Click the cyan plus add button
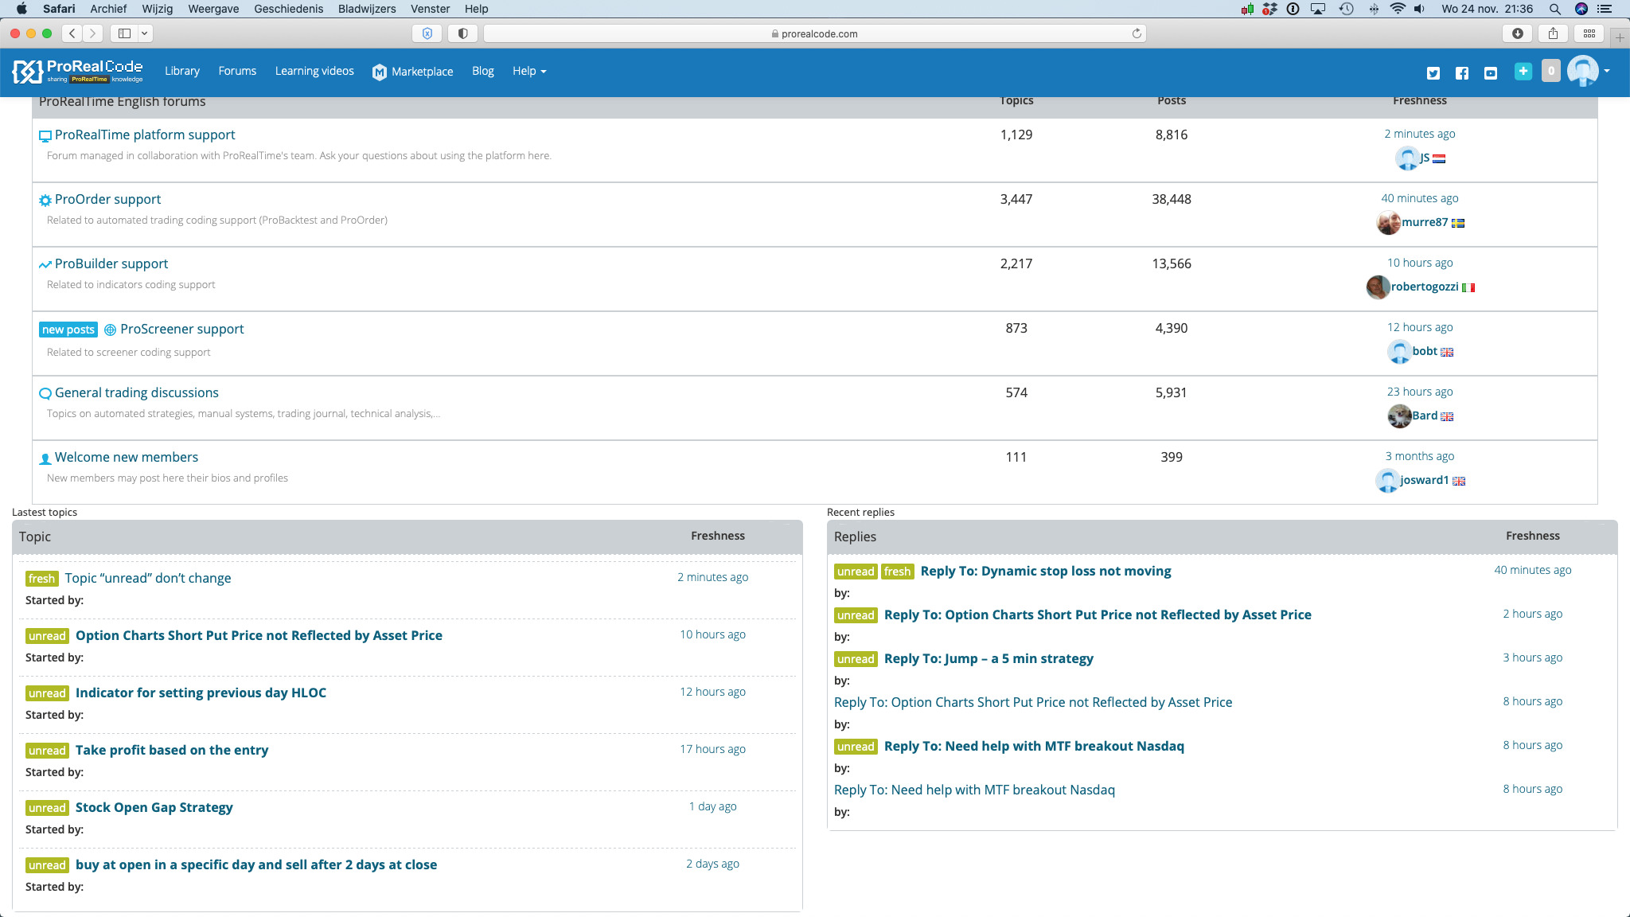Image resolution: width=1630 pixels, height=917 pixels. click(1523, 71)
